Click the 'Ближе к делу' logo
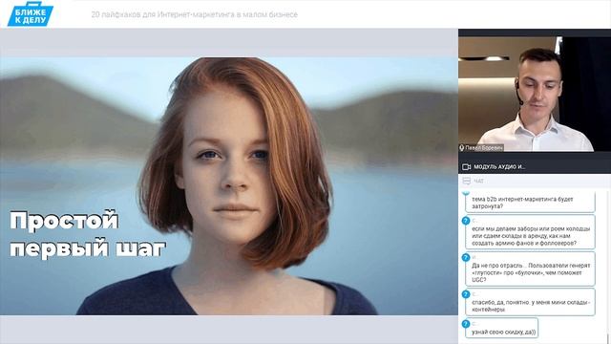611x344 pixels. click(31, 14)
